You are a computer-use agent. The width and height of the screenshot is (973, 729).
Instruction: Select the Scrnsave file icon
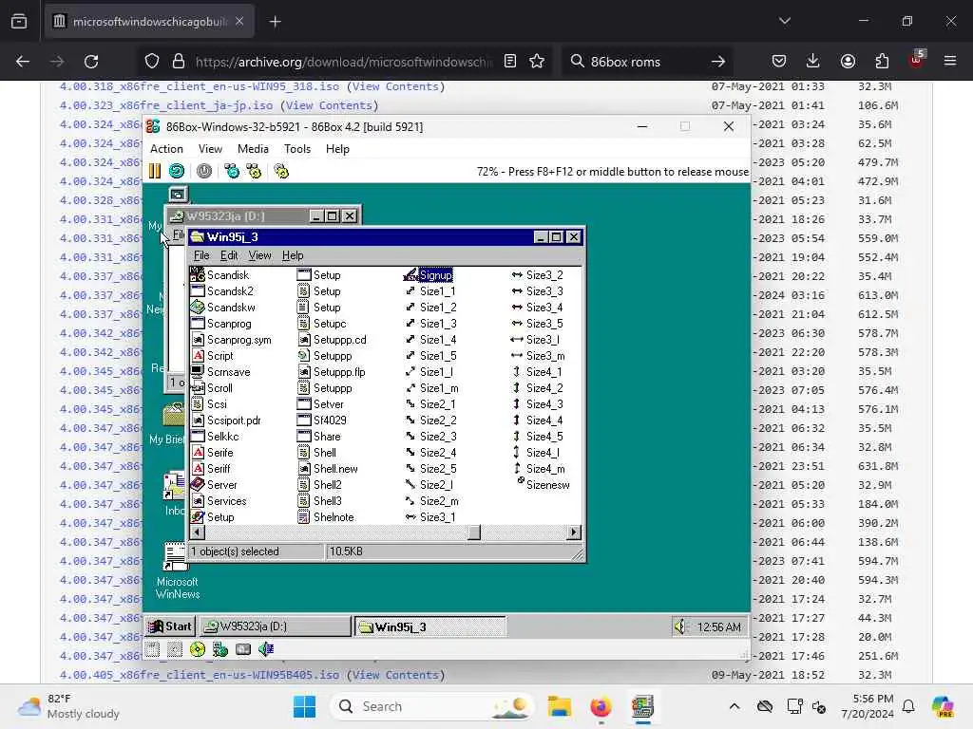click(220, 371)
